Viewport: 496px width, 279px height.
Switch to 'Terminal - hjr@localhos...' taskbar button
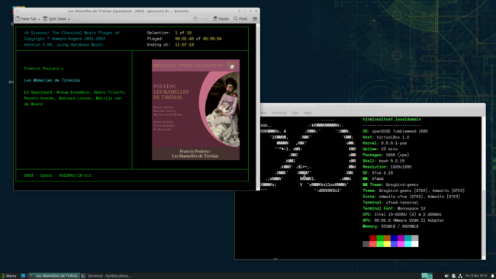point(106,276)
